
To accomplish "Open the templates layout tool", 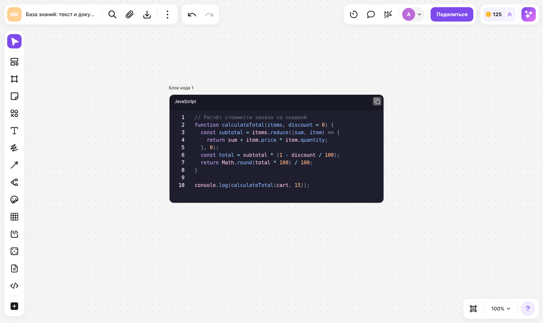I will pos(14,62).
